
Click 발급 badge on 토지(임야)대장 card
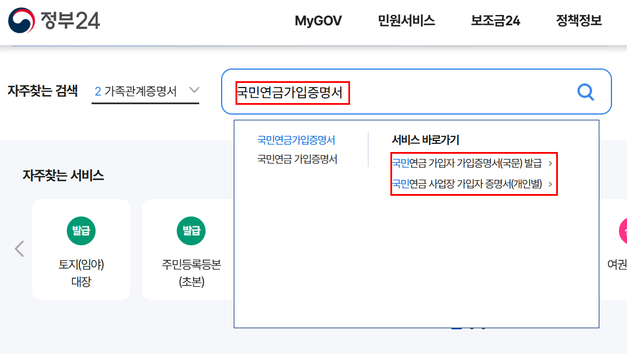point(81,231)
